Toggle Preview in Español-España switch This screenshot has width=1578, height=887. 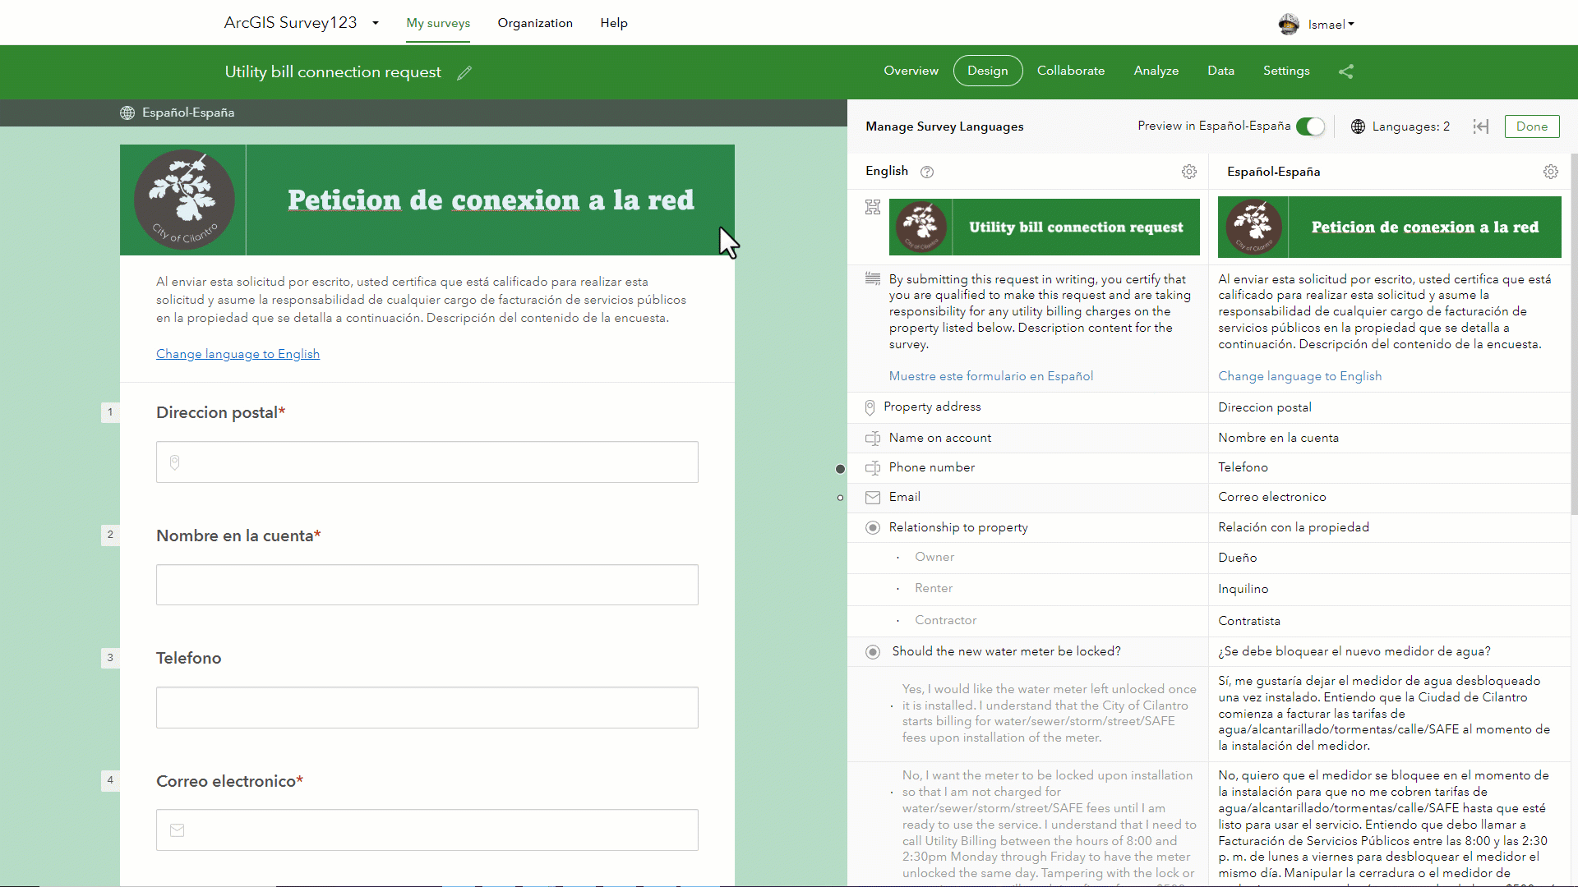[x=1310, y=126]
